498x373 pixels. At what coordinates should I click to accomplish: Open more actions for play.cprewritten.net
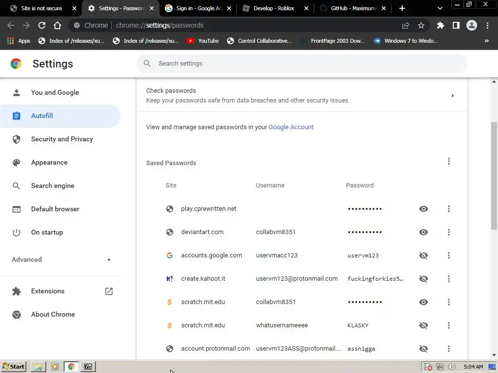point(449,209)
